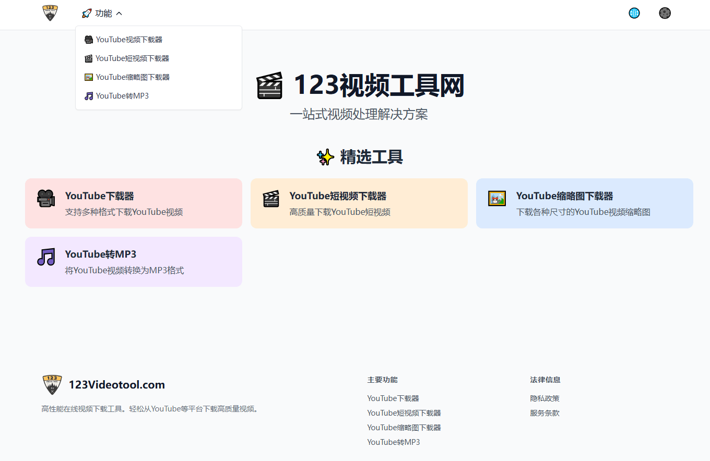Click the movie camera icon on YouTube下载器 card
Image resolution: width=710 pixels, height=461 pixels.
(x=46, y=199)
